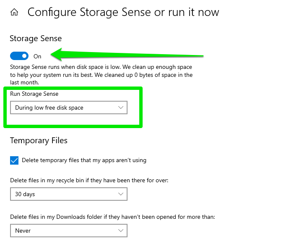Click the chevron arrow beside Never
This screenshot has height=244, width=302.
point(121,231)
